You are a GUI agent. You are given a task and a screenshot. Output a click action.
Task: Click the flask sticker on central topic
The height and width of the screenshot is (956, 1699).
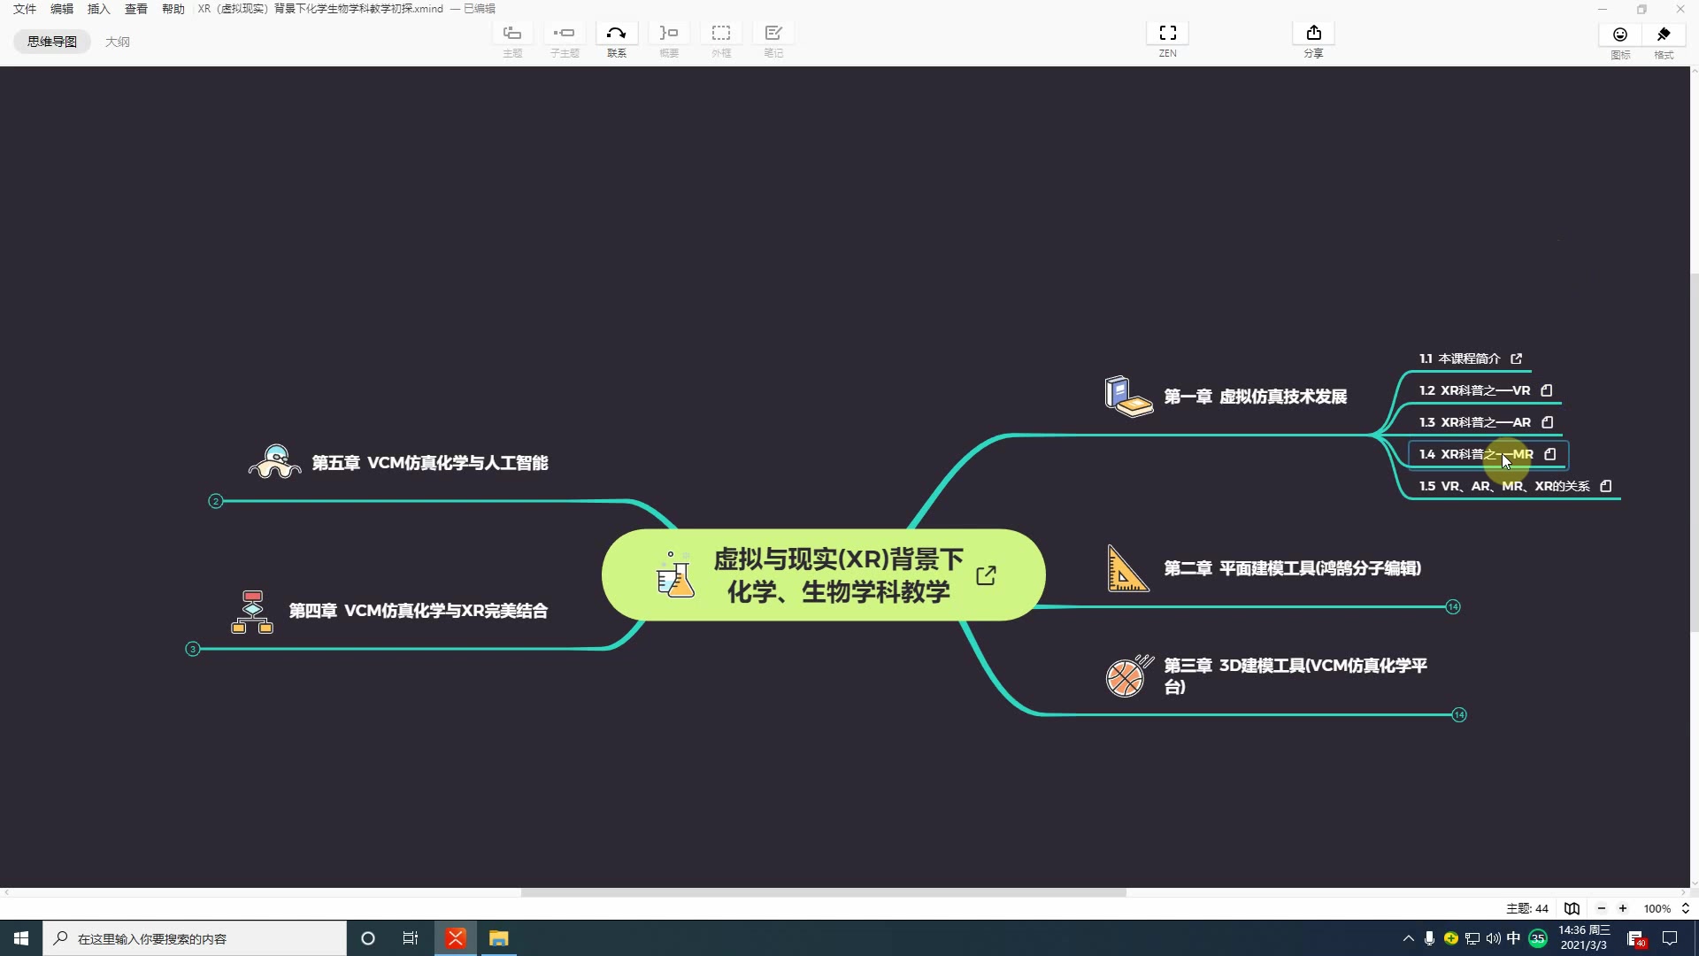675,574
